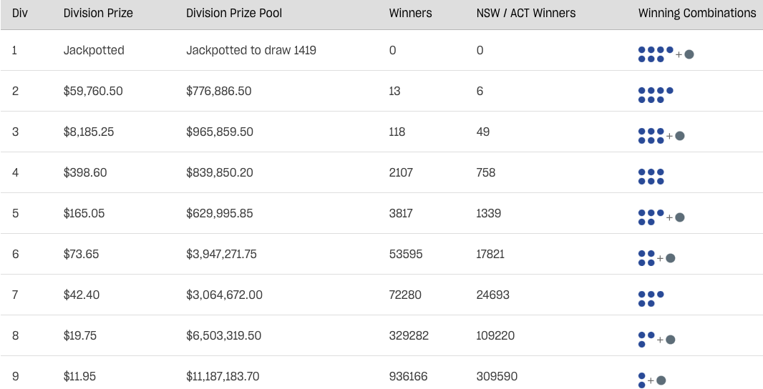Click Division 4 six-dot combination icon
Viewport: 763px width, 389px height.
651,177
